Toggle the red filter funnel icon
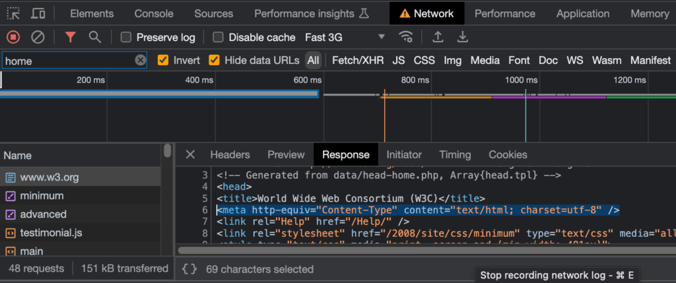 pos(70,37)
